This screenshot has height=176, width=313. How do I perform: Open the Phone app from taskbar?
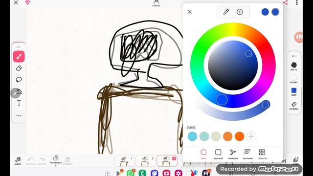point(142,173)
